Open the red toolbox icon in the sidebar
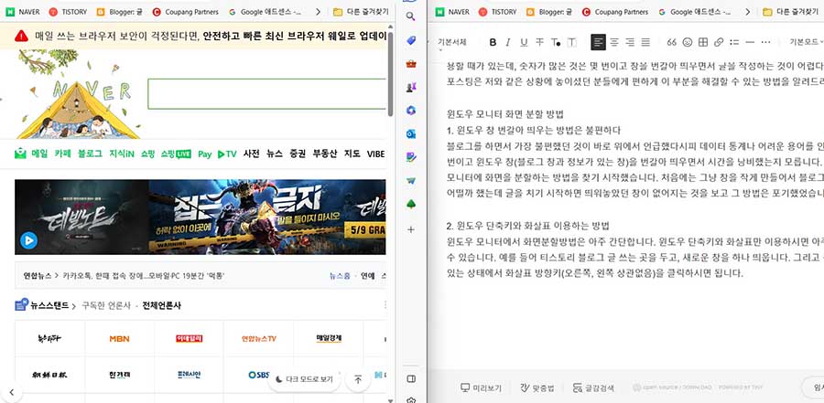The image size is (824, 403). tap(411, 64)
